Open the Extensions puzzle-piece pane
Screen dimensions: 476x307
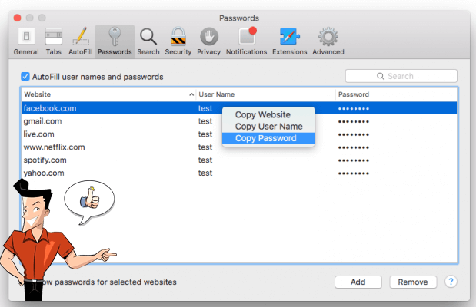point(290,41)
